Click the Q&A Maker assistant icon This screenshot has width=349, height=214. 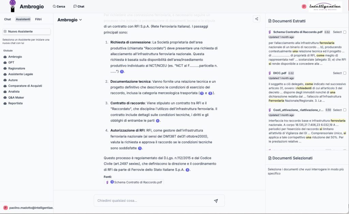point(5,97)
